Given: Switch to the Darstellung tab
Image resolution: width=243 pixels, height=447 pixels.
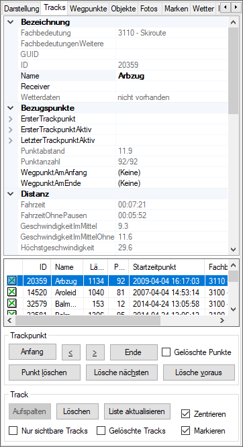Looking at the screenshot, I should pos(21,9).
